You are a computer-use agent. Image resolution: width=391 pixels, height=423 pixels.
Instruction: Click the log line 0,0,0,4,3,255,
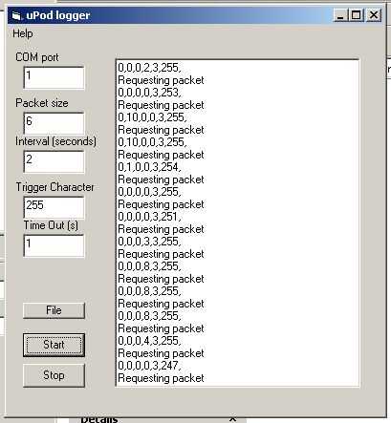click(x=149, y=341)
